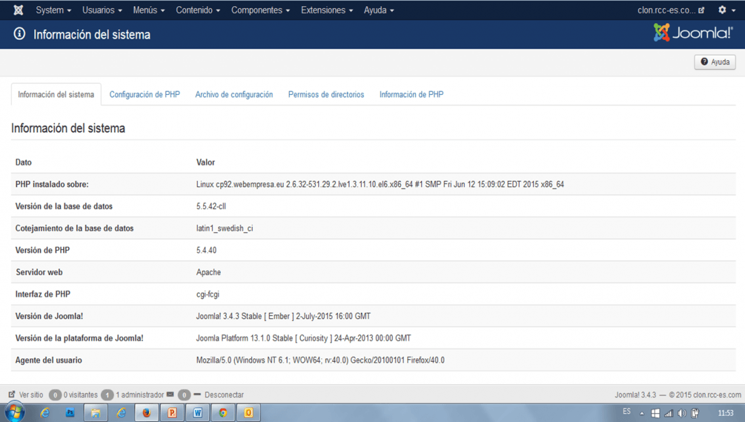Open the Windows Start button

click(x=14, y=413)
